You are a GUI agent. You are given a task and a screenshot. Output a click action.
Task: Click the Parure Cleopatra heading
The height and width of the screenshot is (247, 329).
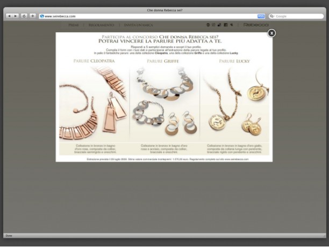(94, 61)
